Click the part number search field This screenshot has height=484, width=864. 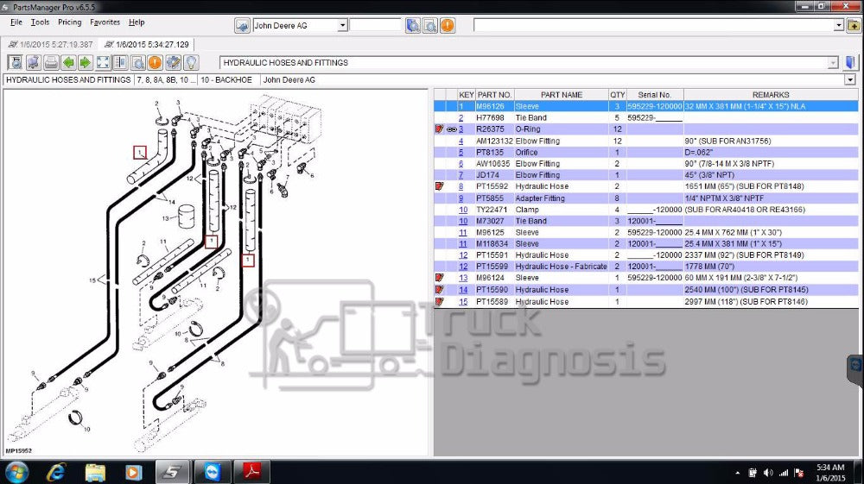click(375, 25)
